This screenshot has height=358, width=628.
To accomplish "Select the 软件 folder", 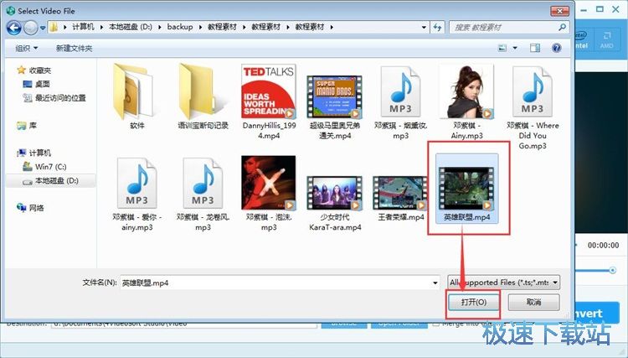I will (136, 96).
